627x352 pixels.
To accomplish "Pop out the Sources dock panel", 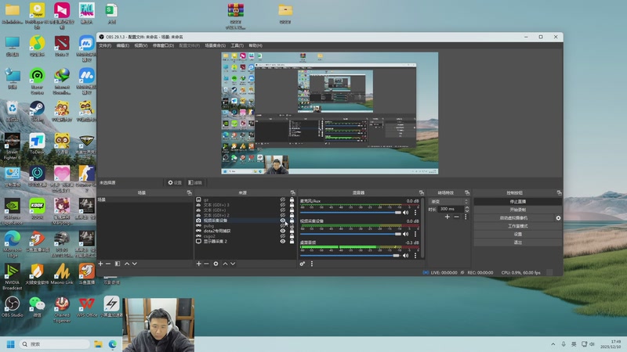I will (292, 192).
